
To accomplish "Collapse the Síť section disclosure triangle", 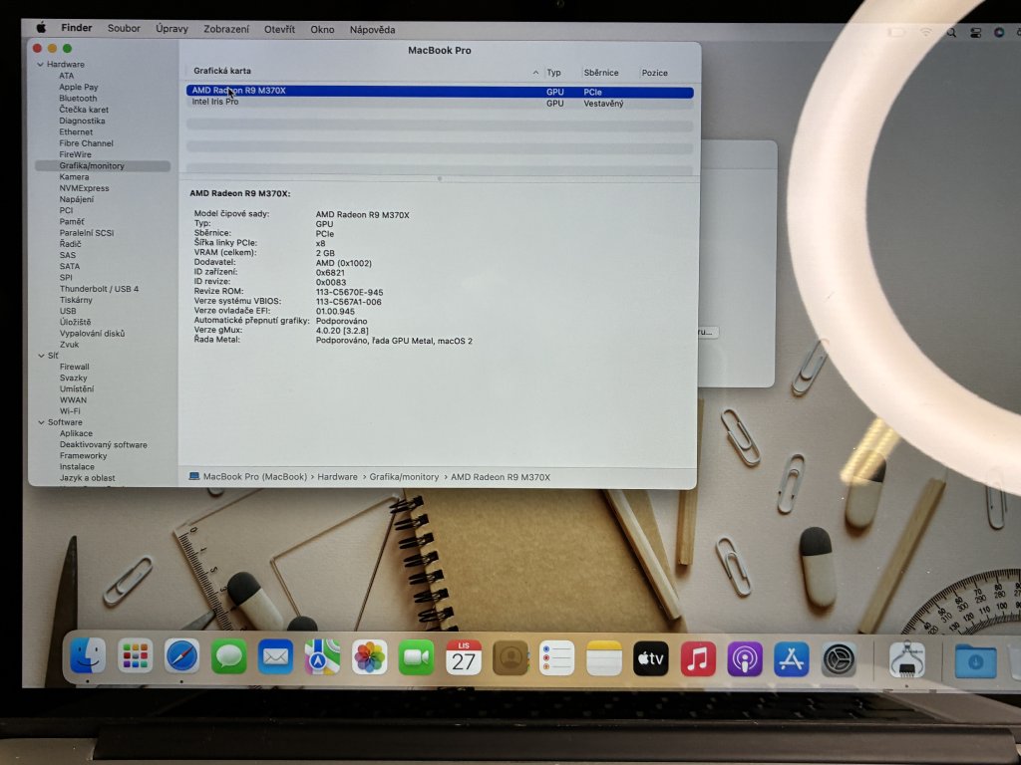I will (40, 356).
